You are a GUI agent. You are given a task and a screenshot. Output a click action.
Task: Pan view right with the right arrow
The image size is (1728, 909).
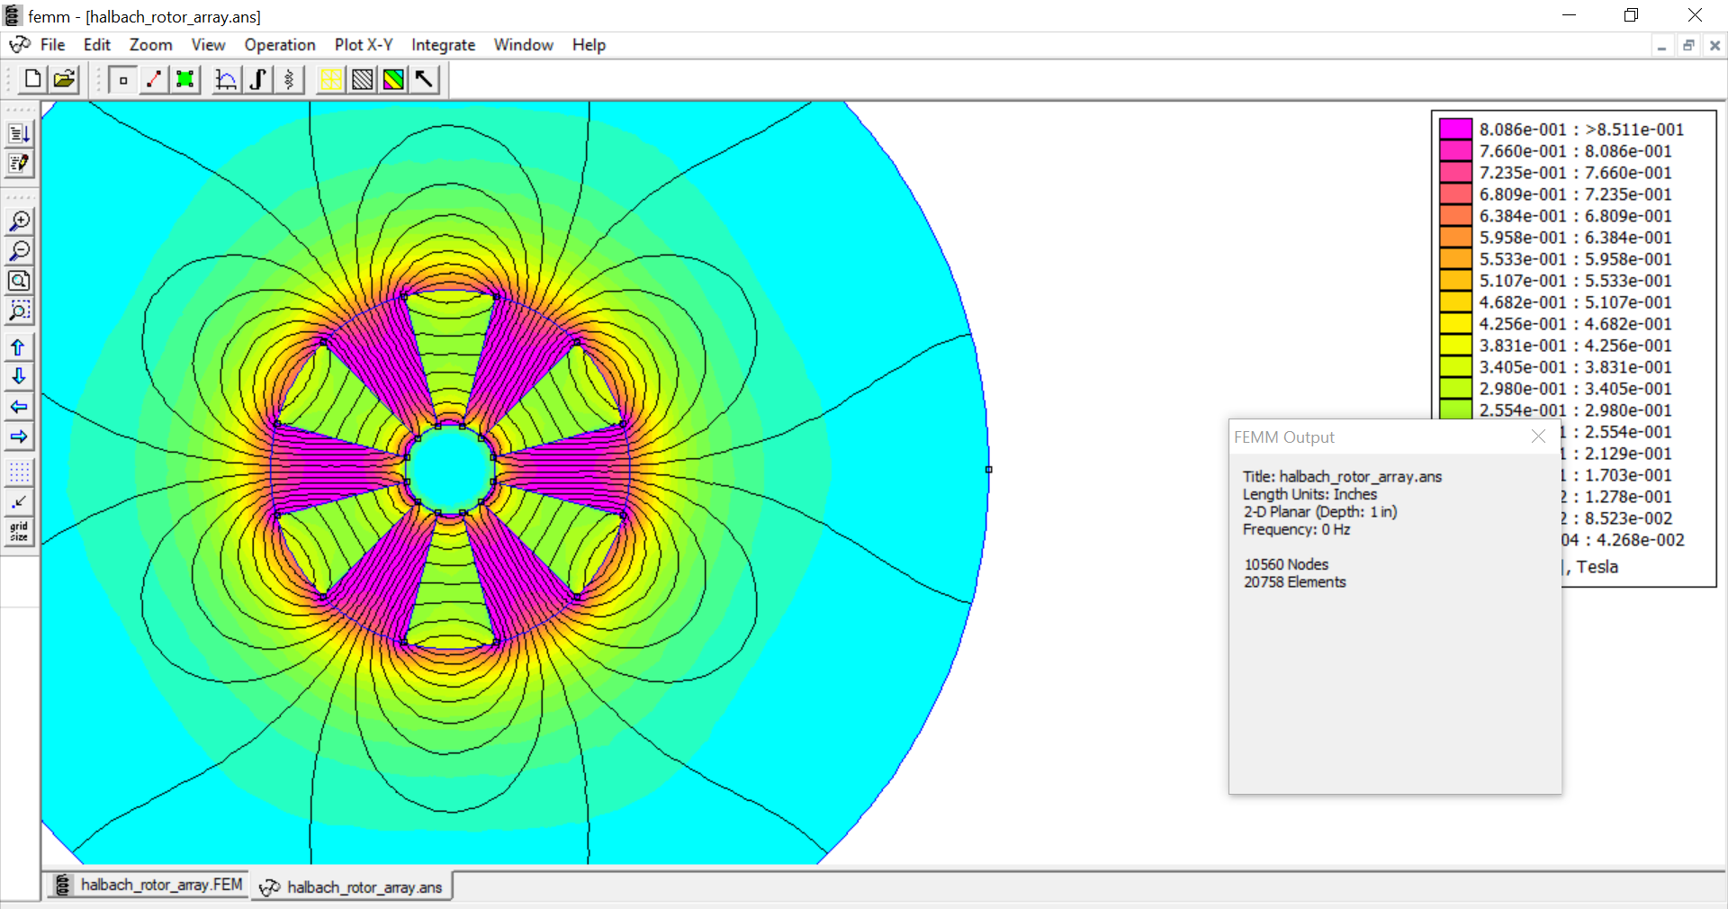click(19, 436)
